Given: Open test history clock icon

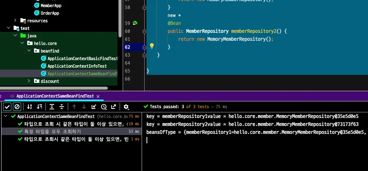Looking at the screenshot, I should [104, 107].
